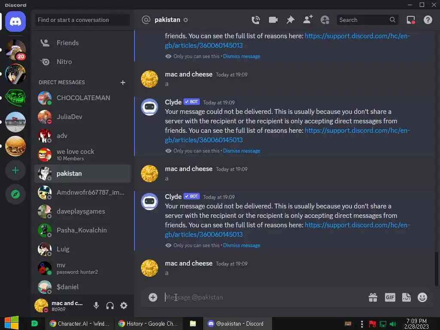440x330 pixels.
Task: Open DM with mv password: hunter2
Action: (x=82, y=268)
